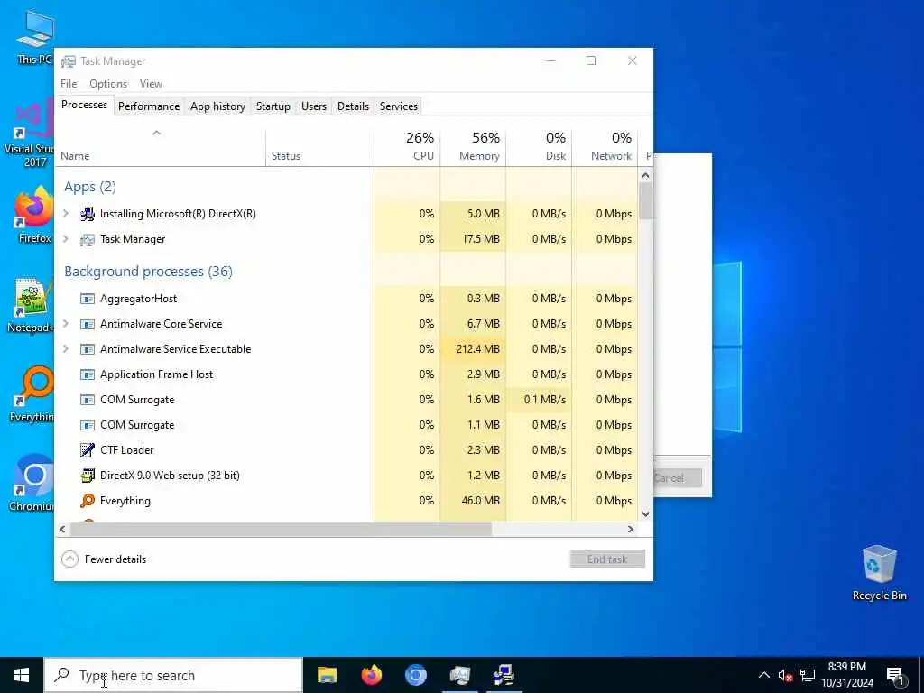The image size is (924, 693).
Task: Select the Everything desktop shortcut
Action: coord(32,393)
